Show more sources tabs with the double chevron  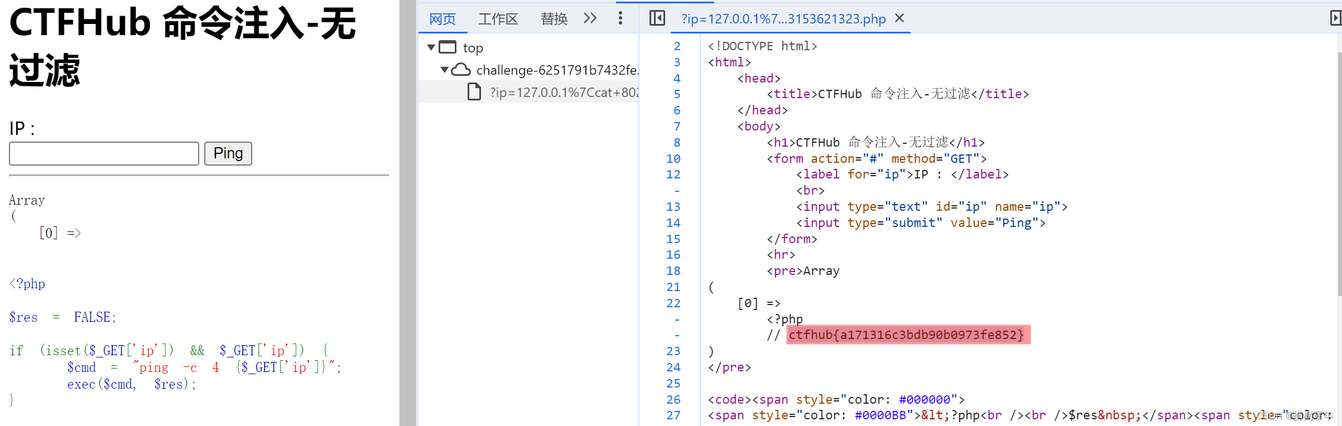coord(590,18)
